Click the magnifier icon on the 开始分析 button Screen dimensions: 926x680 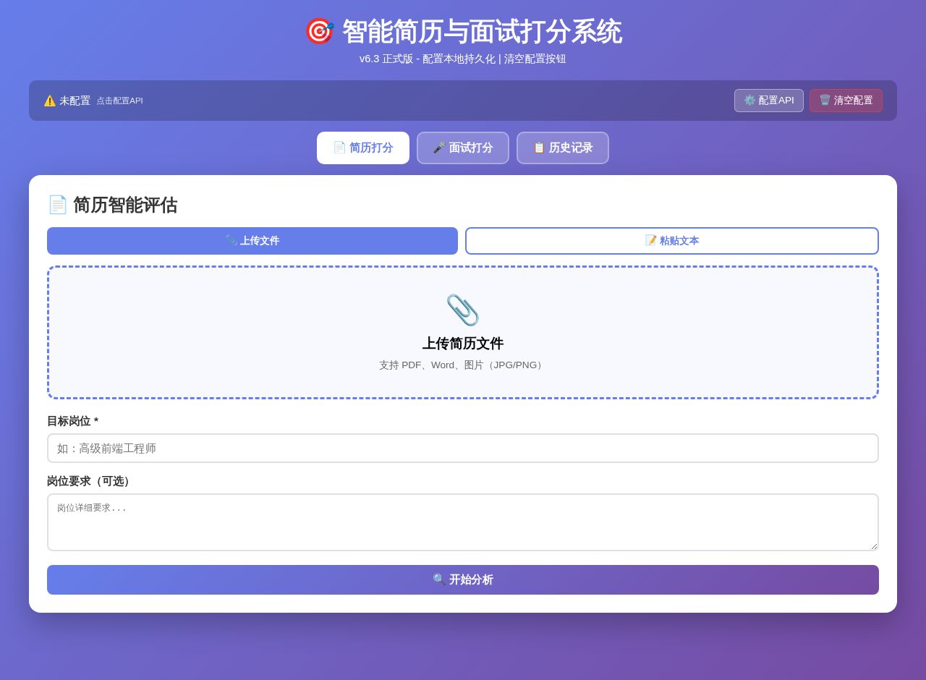point(438,579)
